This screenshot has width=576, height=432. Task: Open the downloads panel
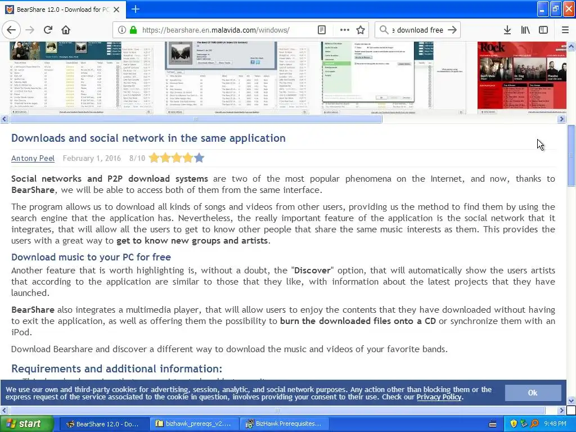pos(507,30)
